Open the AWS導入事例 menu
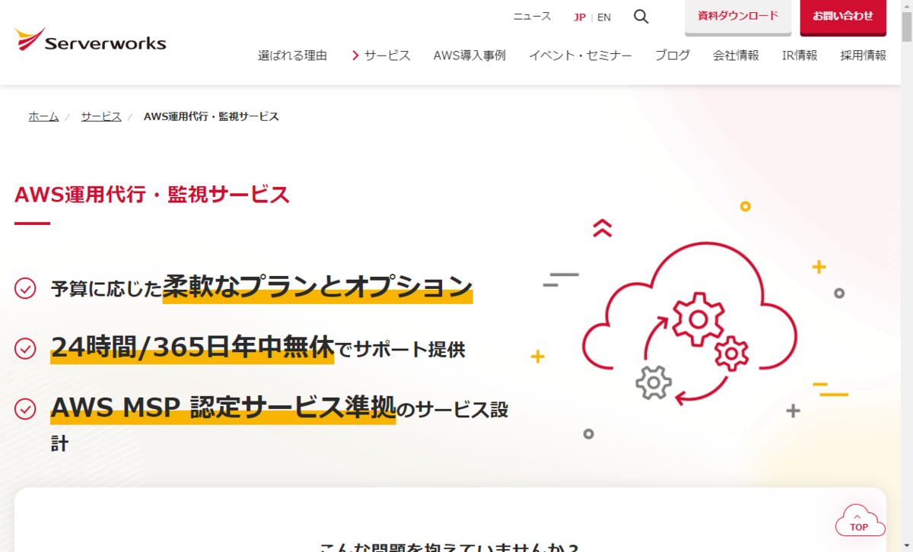The image size is (913, 552). [x=469, y=56]
